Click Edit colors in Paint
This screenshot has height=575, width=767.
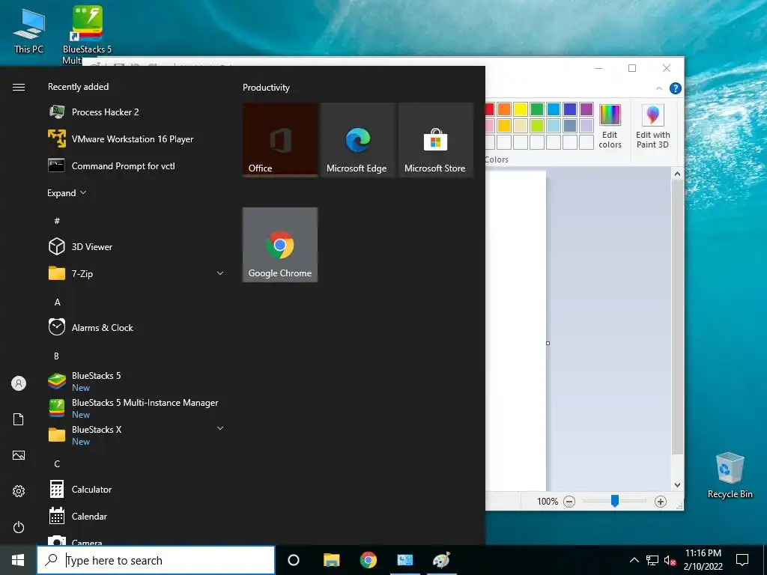tap(610, 126)
